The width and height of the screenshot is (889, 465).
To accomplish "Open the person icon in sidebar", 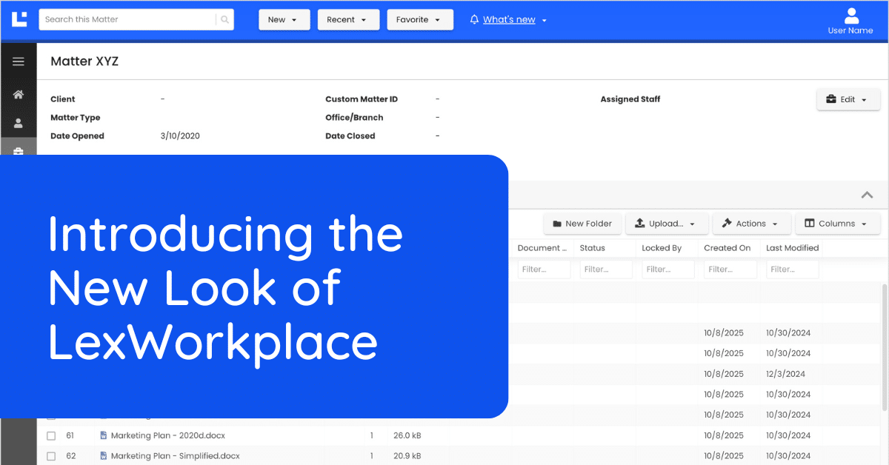I will coord(19,124).
